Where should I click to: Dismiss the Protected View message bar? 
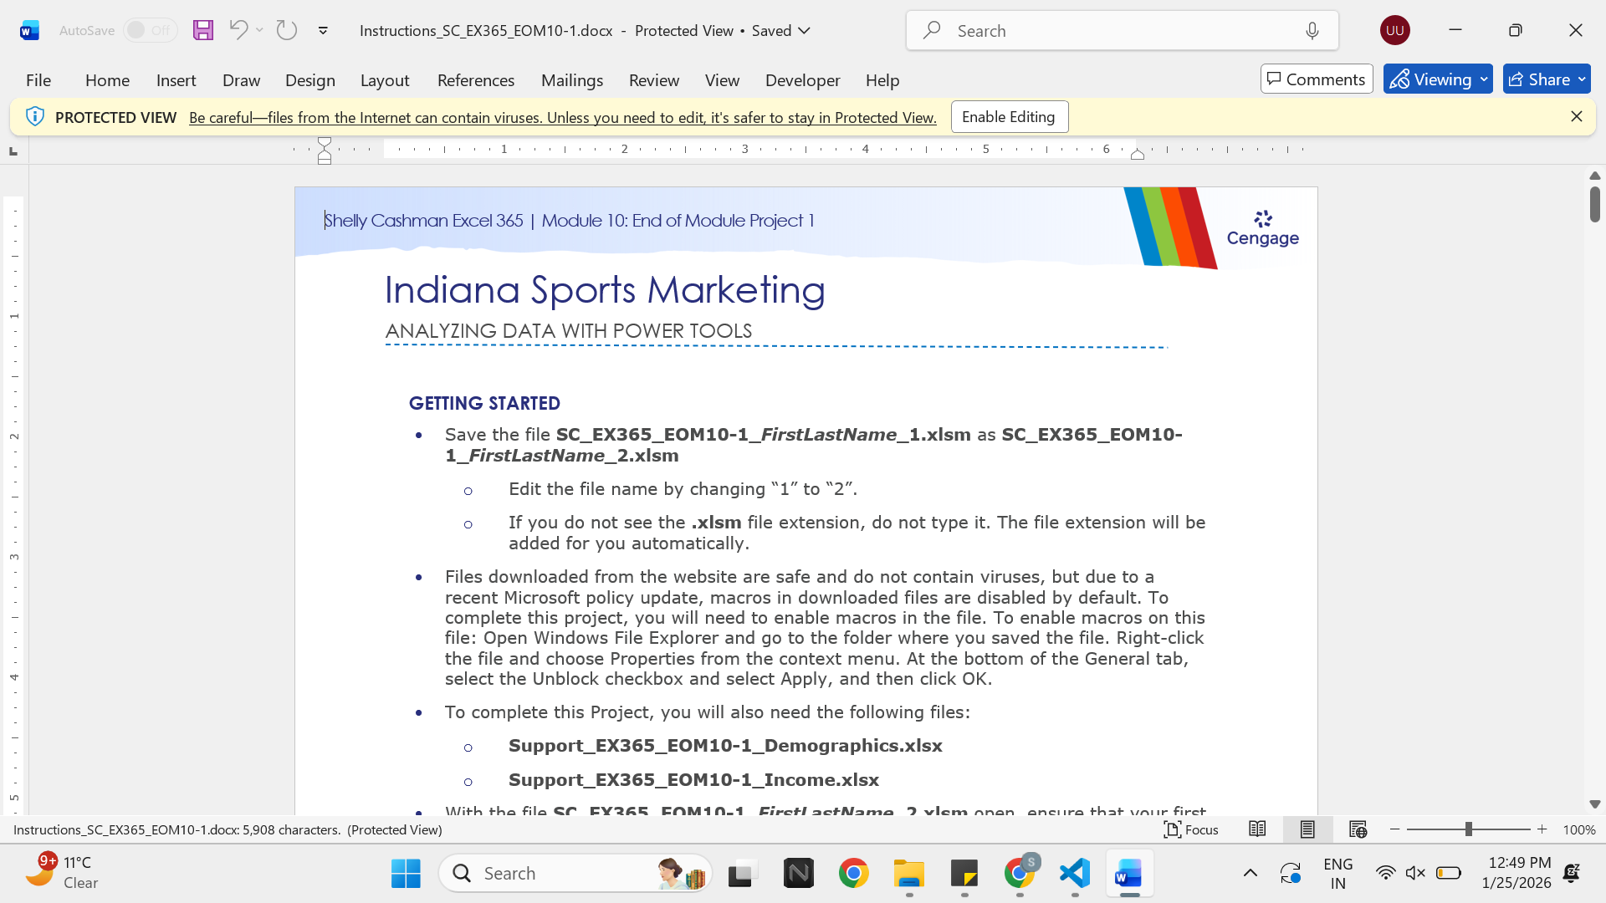[1577, 117]
